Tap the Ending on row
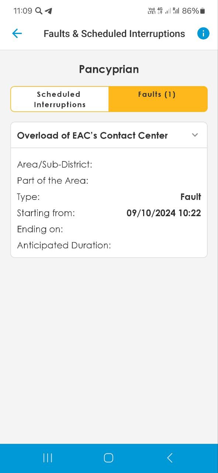The height and width of the screenshot is (473, 218). coord(109,229)
